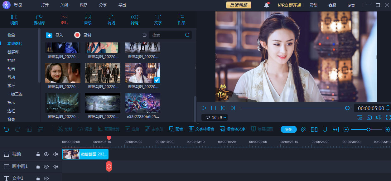Click the 登录 login label
This screenshot has height=181, width=391.
18,5
